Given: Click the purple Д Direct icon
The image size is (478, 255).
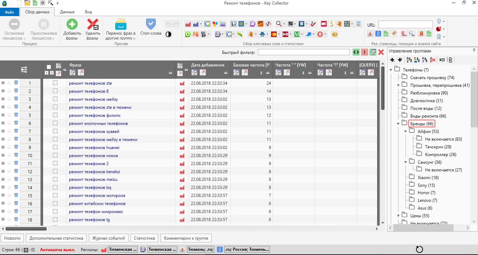Looking at the screenshot, I should [x=217, y=34].
